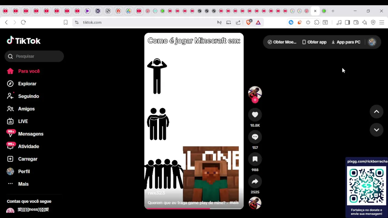
Task: Go to the previous video
Action: [x=376, y=112]
